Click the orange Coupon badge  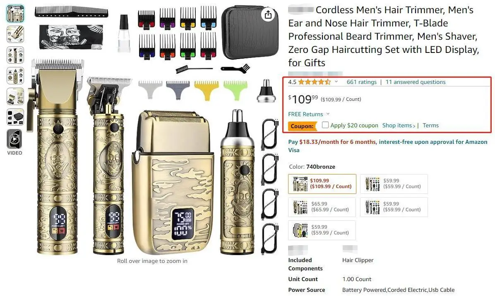[x=302, y=126]
